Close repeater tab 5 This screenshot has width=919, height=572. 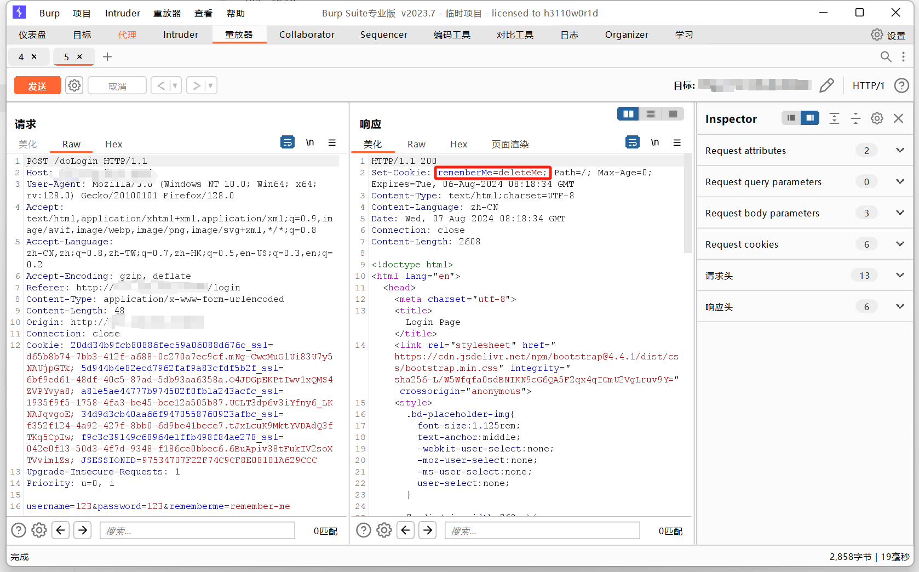79,56
